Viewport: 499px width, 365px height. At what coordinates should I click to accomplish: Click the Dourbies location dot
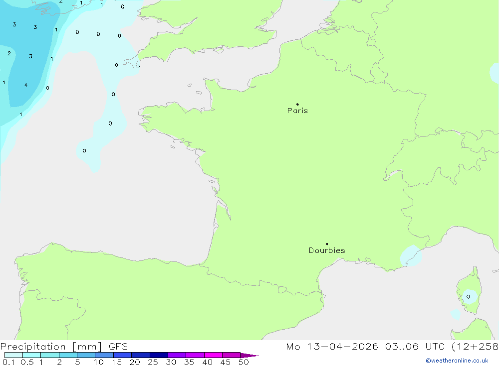[327, 244]
